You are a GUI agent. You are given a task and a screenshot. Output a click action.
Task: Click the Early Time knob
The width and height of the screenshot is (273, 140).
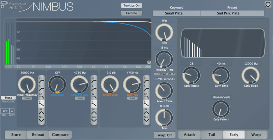pos(221,75)
